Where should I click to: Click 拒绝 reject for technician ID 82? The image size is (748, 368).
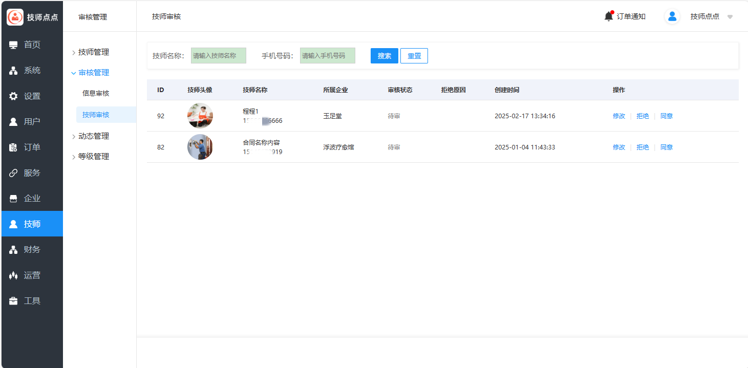tap(643, 147)
